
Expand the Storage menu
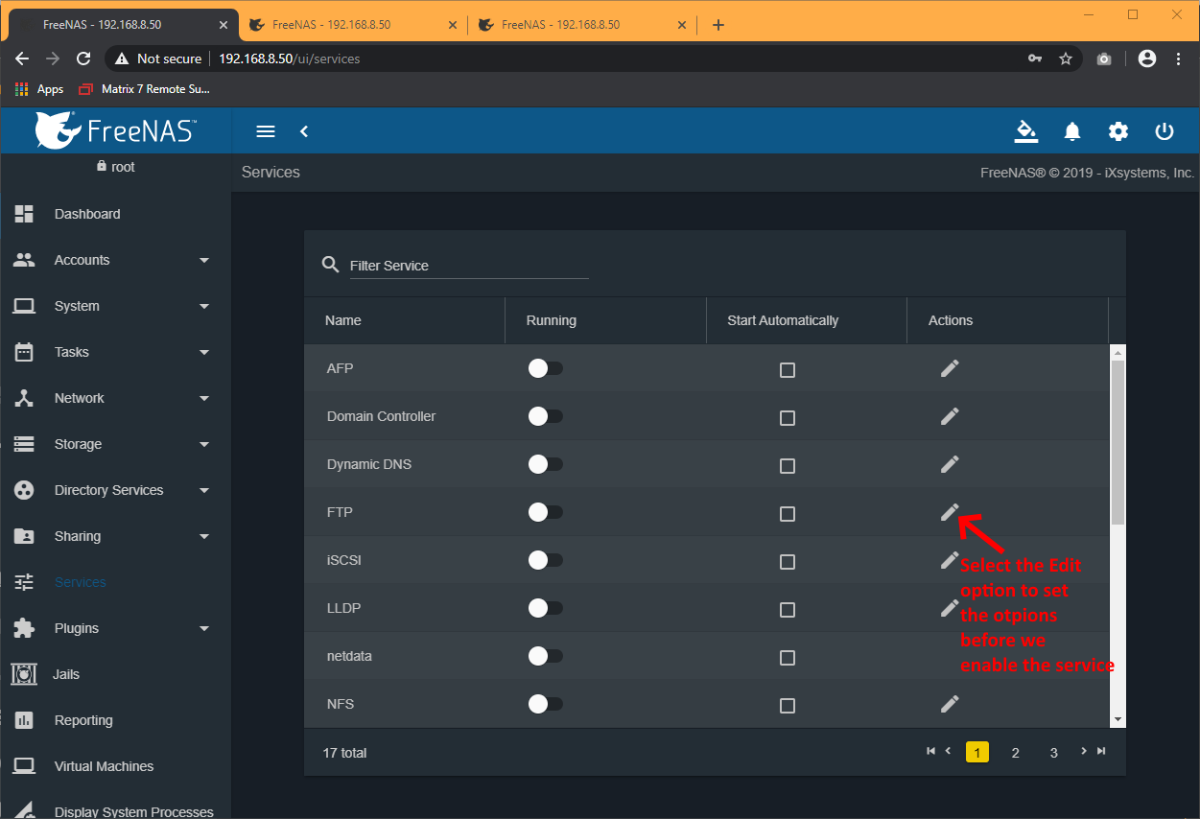coord(115,444)
